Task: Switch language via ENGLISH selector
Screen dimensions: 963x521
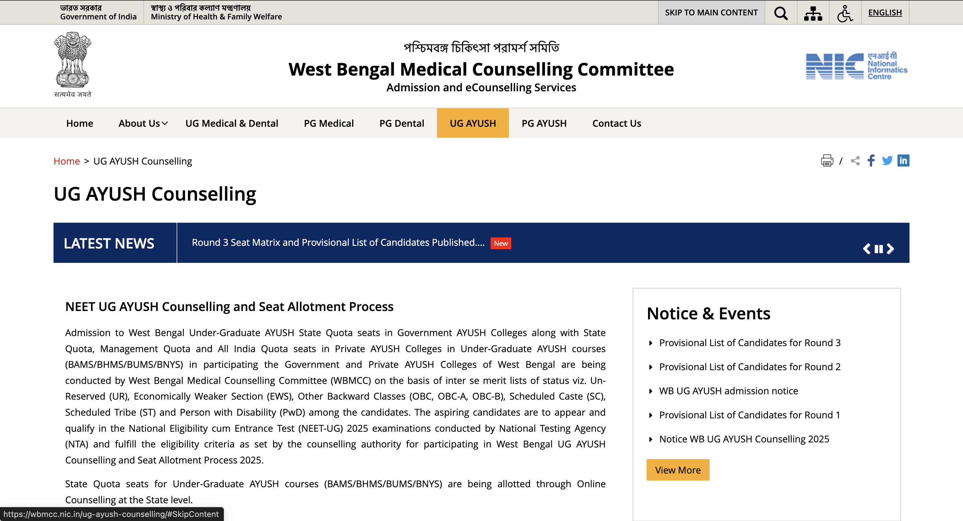Action: click(x=884, y=13)
